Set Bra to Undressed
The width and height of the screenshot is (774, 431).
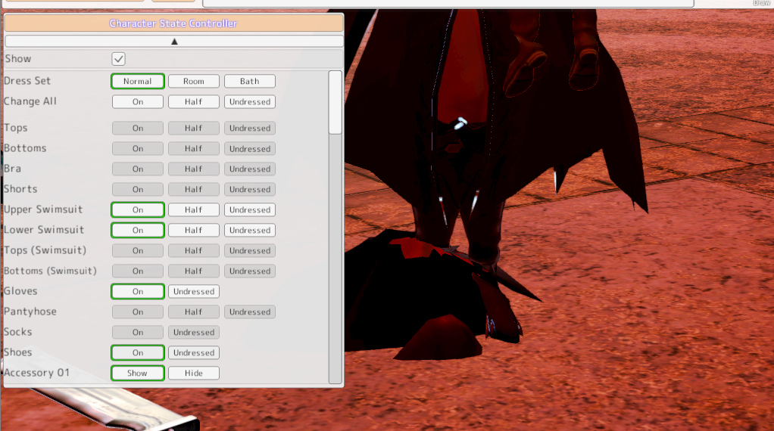click(250, 169)
